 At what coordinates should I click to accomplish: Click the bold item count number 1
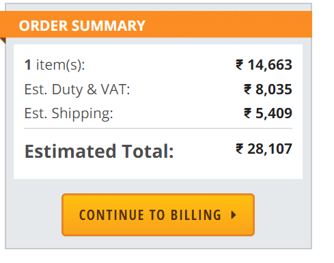coord(28,65)
